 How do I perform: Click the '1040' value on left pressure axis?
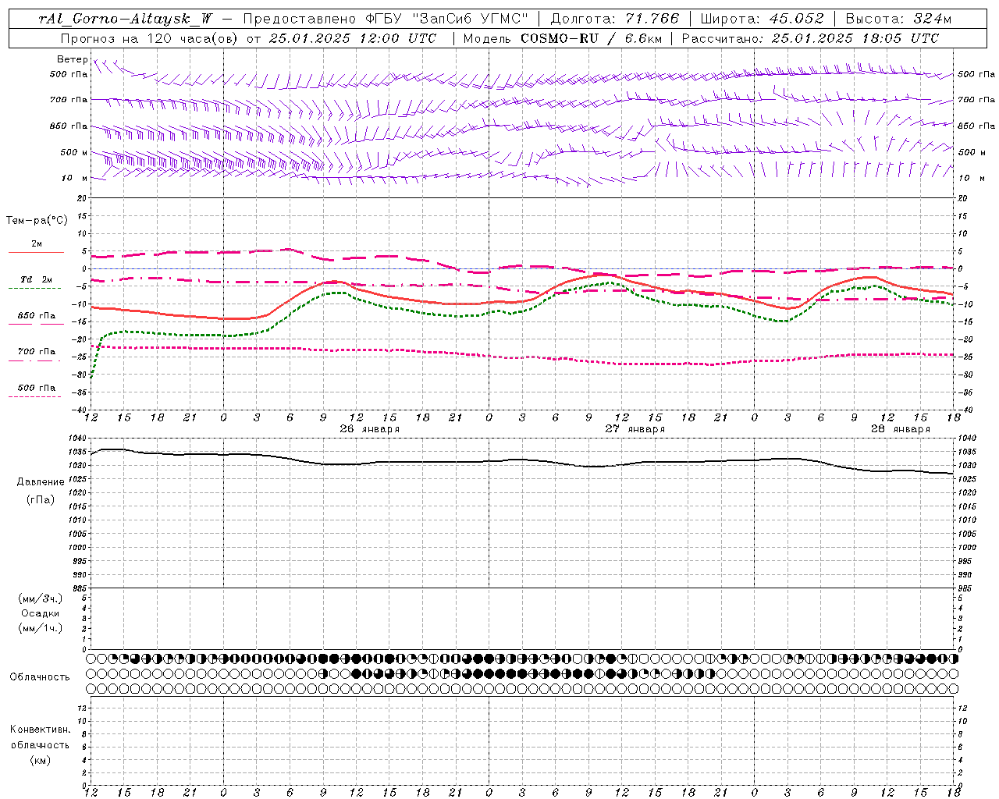pos(79,439)
